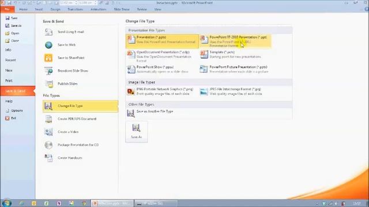This screenshot has height=207, width=369.
Task: Click the large Save As button
Action: coord(137,132)
